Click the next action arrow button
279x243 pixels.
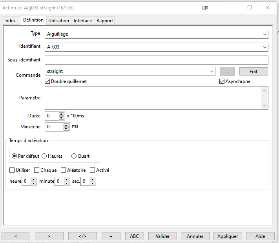point(49,236)
